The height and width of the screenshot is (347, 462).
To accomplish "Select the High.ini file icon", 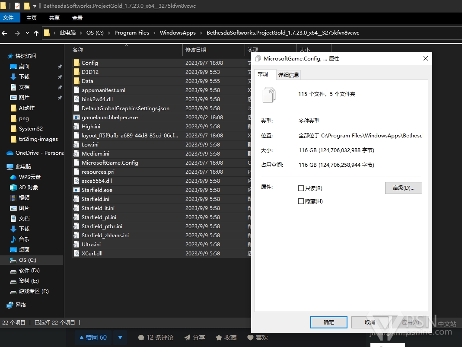I will tap(76, 126).
